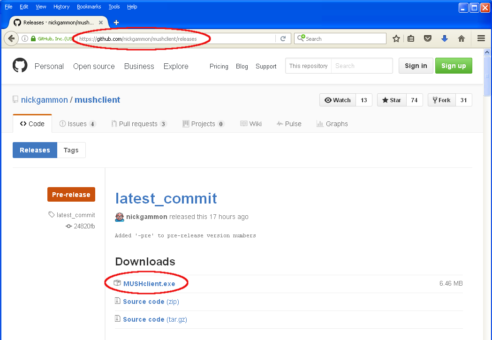Open the nickgammon owner link
492x340 pixels.
[44, 100]
